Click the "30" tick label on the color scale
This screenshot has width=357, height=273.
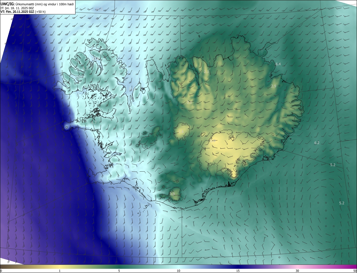click(x=297, y=271)
